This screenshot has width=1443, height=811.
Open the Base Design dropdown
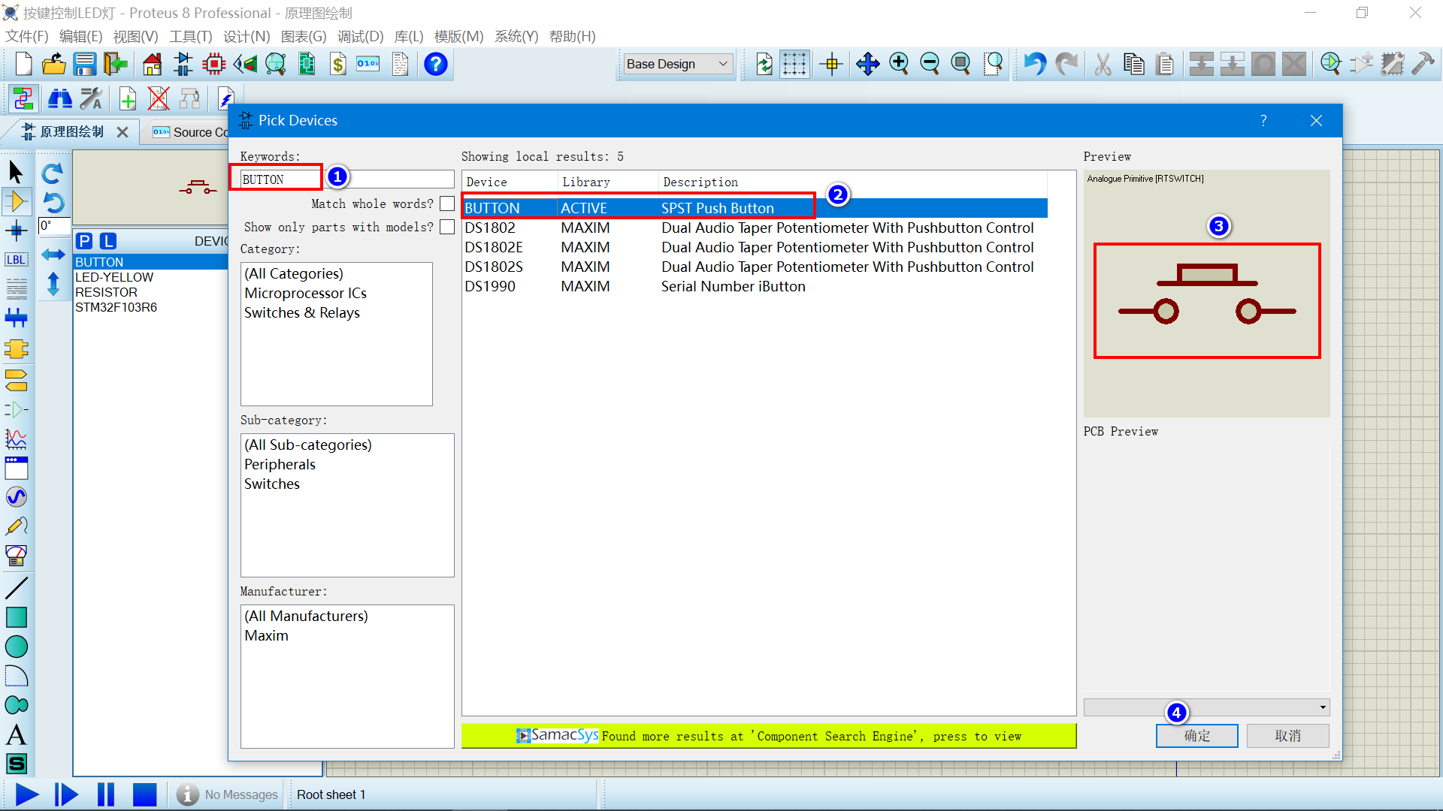678,64
